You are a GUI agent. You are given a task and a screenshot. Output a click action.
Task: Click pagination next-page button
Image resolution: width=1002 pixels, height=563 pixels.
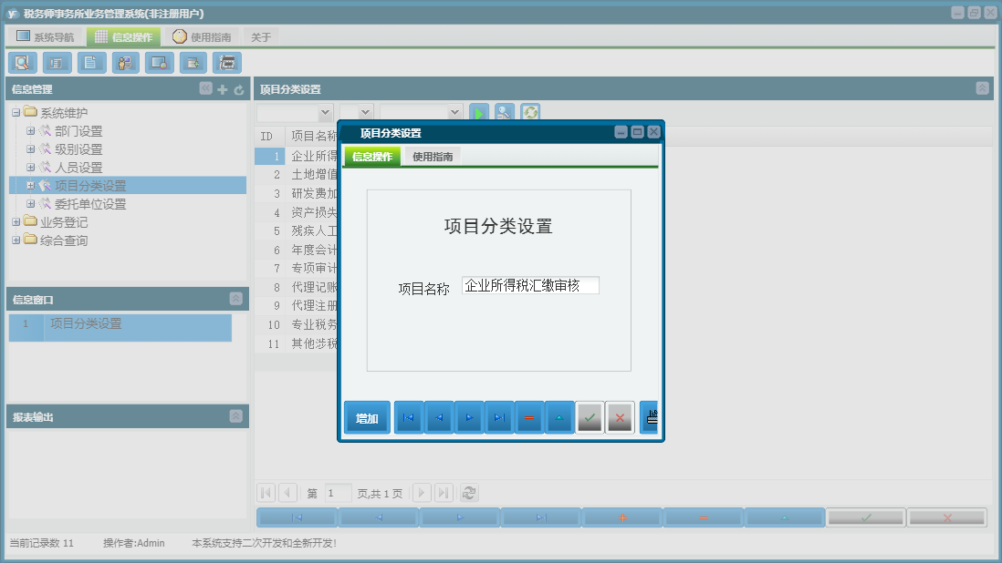pos(421,493)
